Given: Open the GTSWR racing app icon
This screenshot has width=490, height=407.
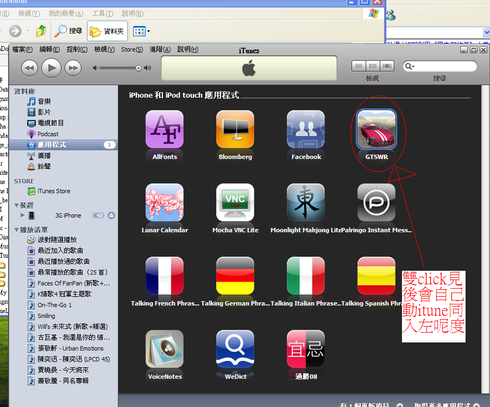Looking at the screenshot, I should coord(376,129).
